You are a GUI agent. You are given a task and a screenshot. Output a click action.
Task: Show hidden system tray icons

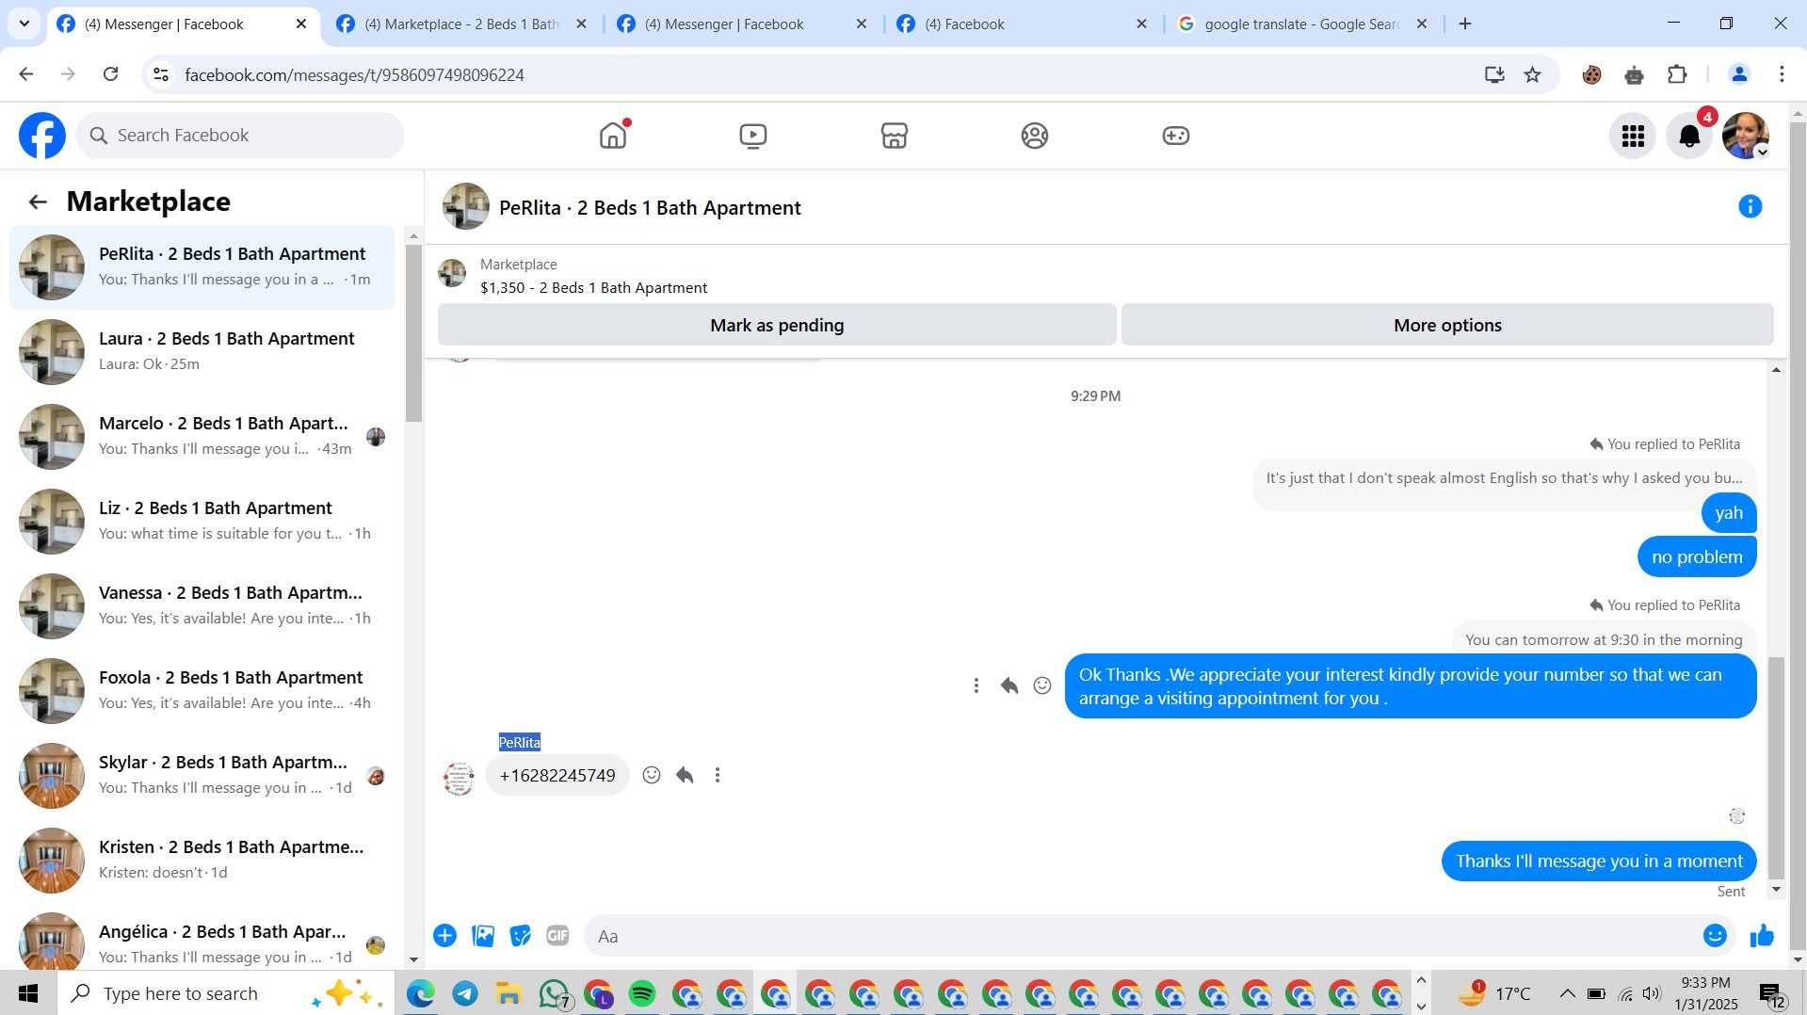[1567, 993]
